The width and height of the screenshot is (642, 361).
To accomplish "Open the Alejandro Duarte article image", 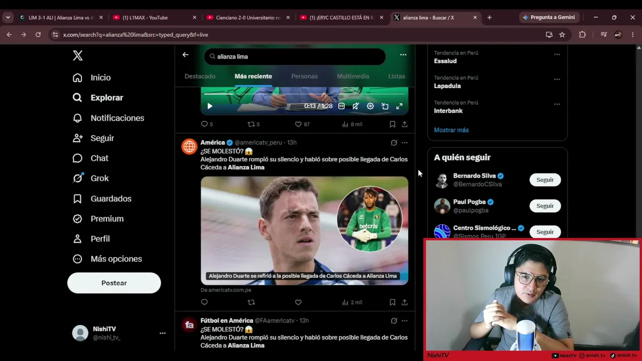I will [304, 231].
